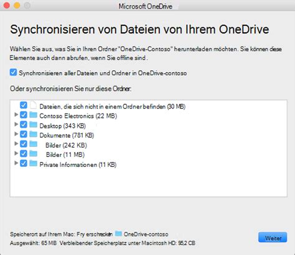Click the Bilder (242 KB) folder icon
This screenshot has width=295, height=255.
click(x=33, y=144)
